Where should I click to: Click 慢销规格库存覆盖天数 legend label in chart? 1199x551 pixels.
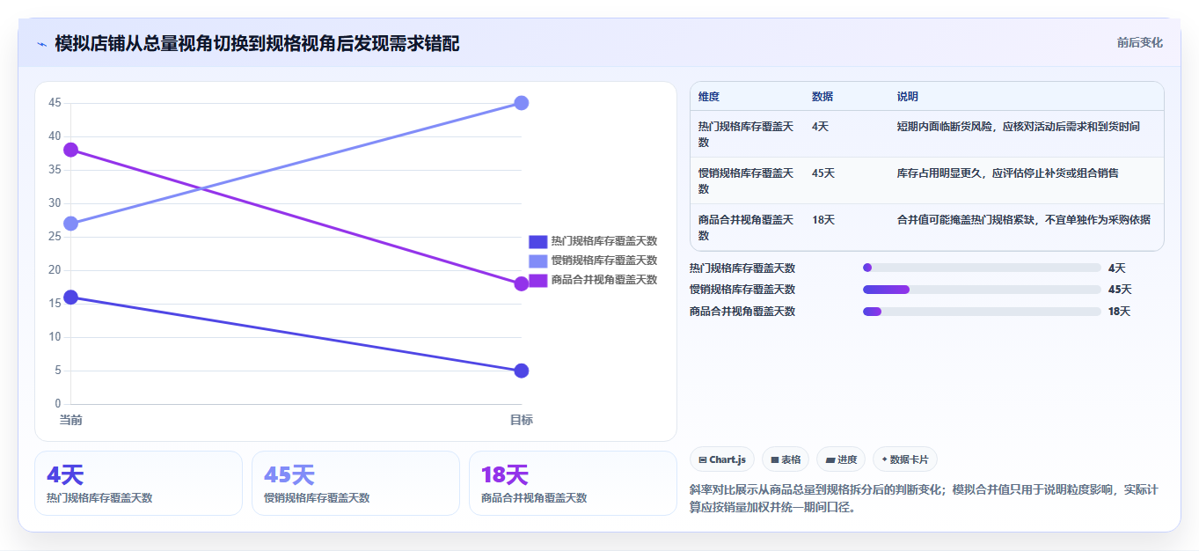(604, 261)
